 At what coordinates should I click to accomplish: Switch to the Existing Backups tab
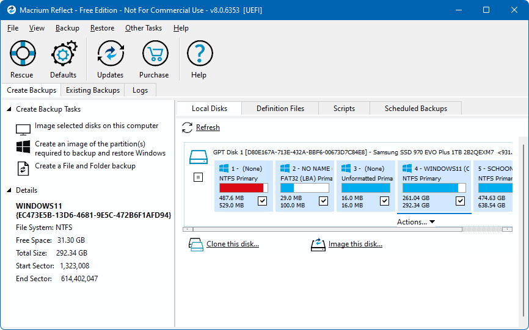(93, 90)
